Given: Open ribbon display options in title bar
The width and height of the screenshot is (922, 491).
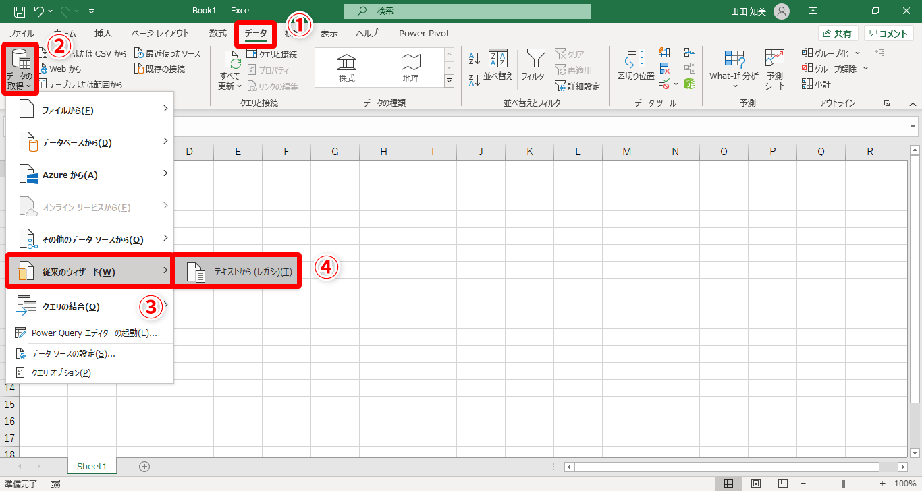Looking at the screenshot, I should click(x=813, y=11).
